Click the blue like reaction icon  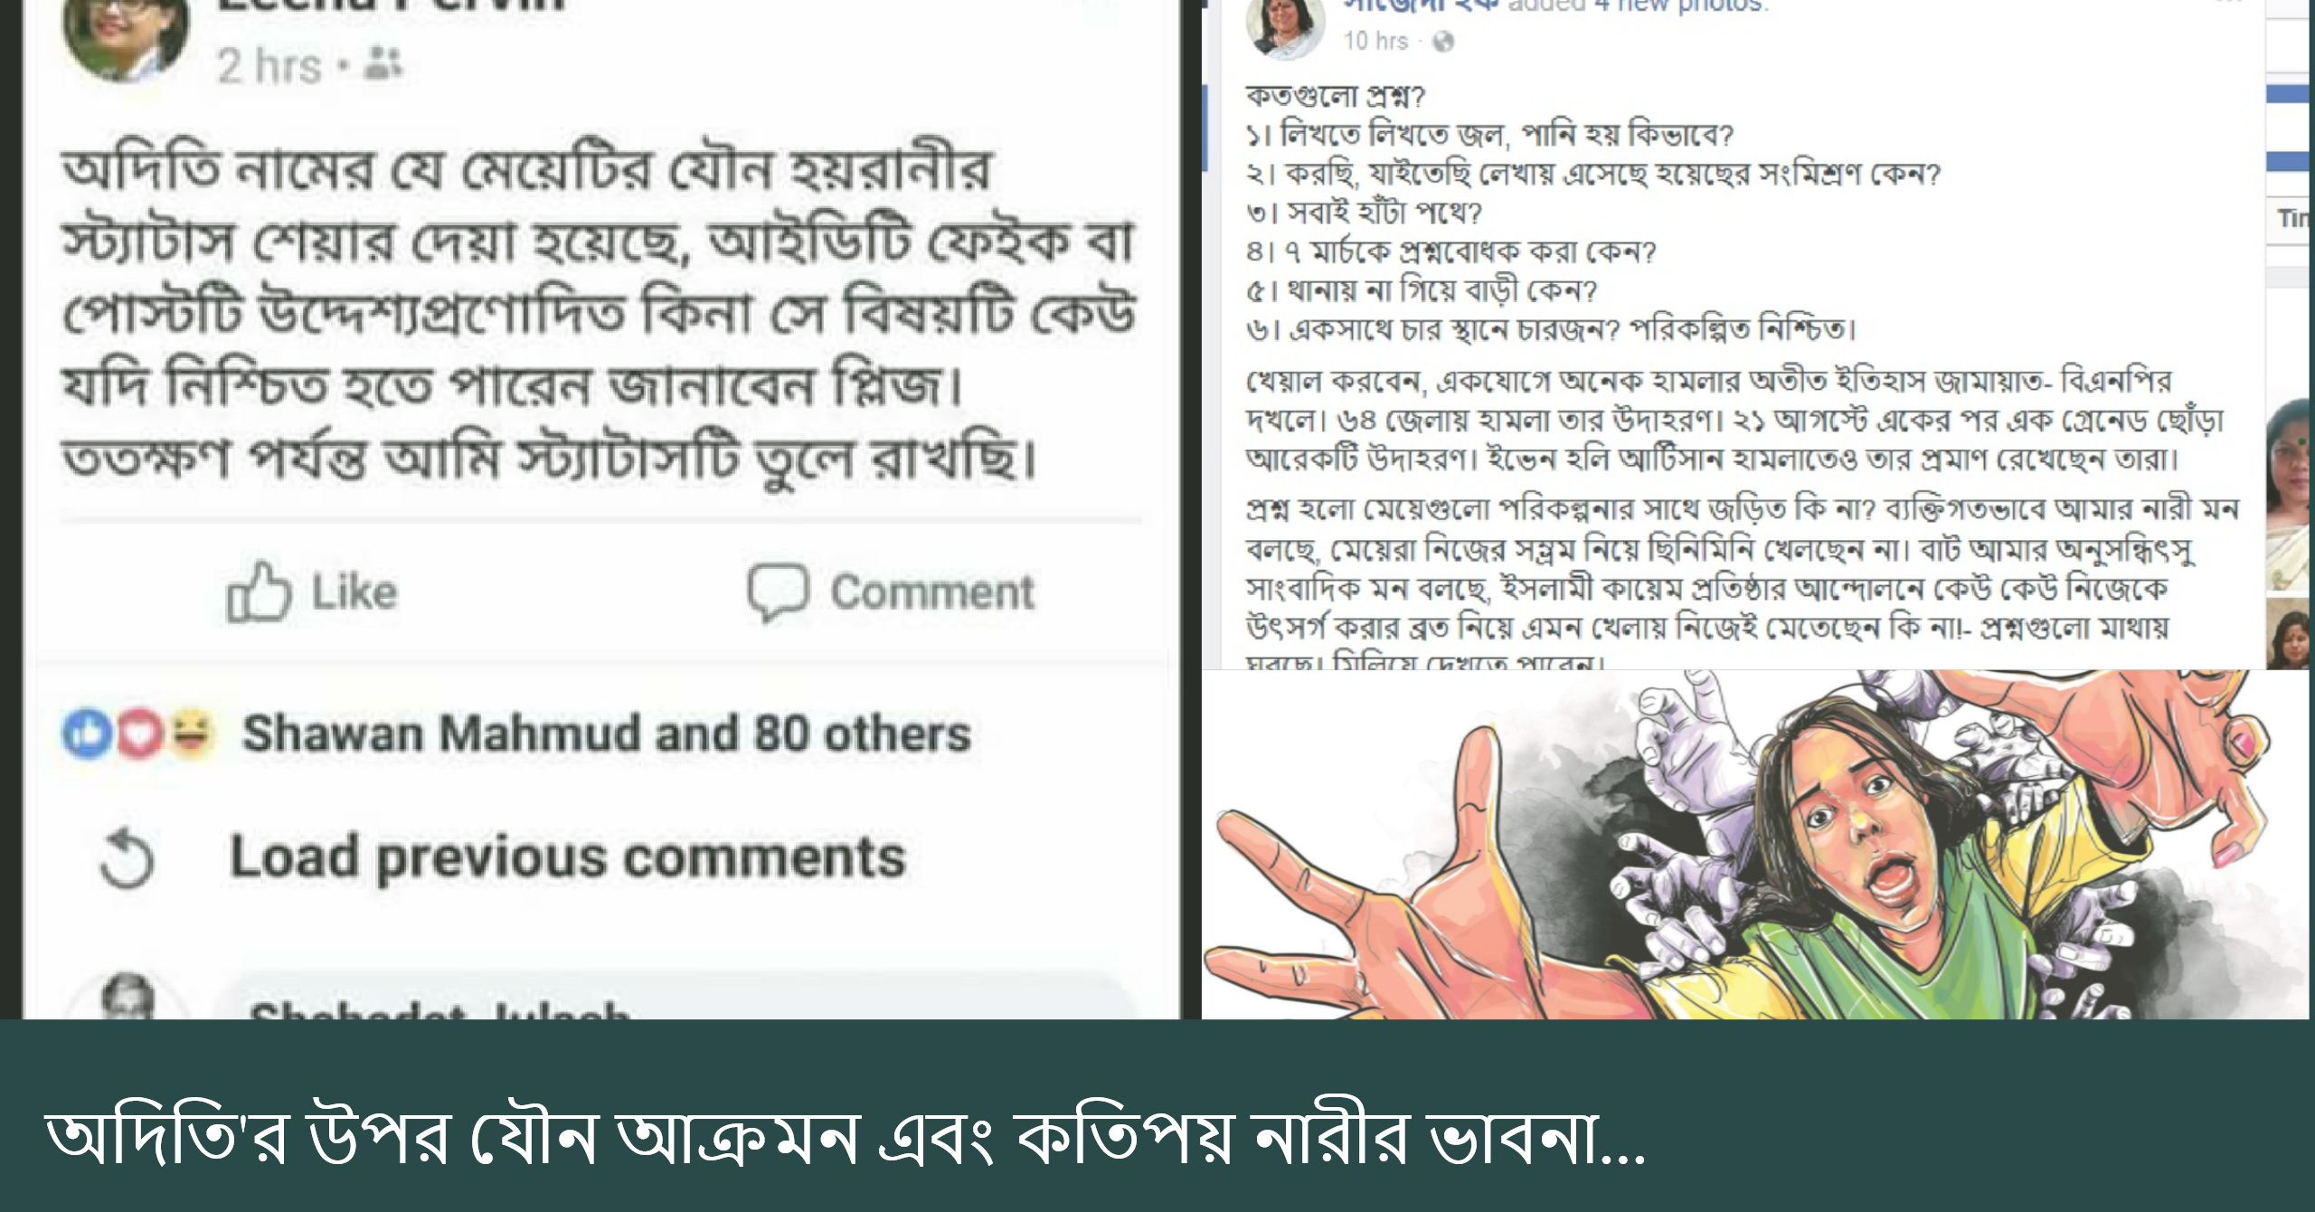88,733
